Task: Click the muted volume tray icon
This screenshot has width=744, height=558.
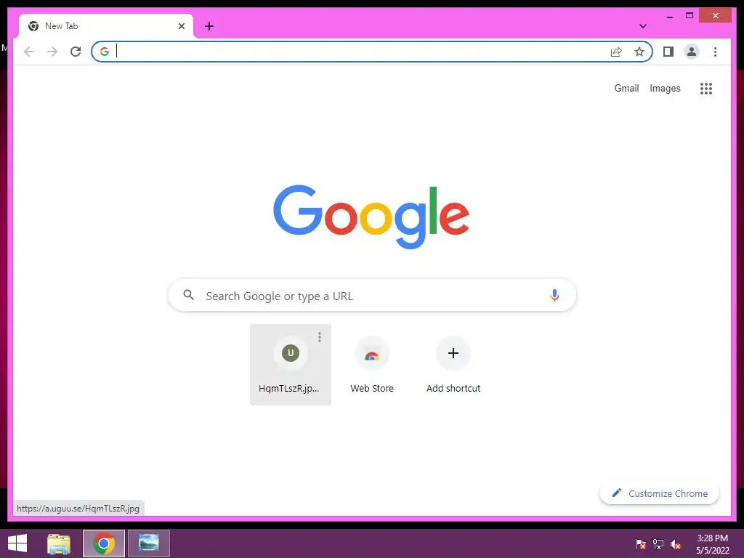Action: click(676, 544)
